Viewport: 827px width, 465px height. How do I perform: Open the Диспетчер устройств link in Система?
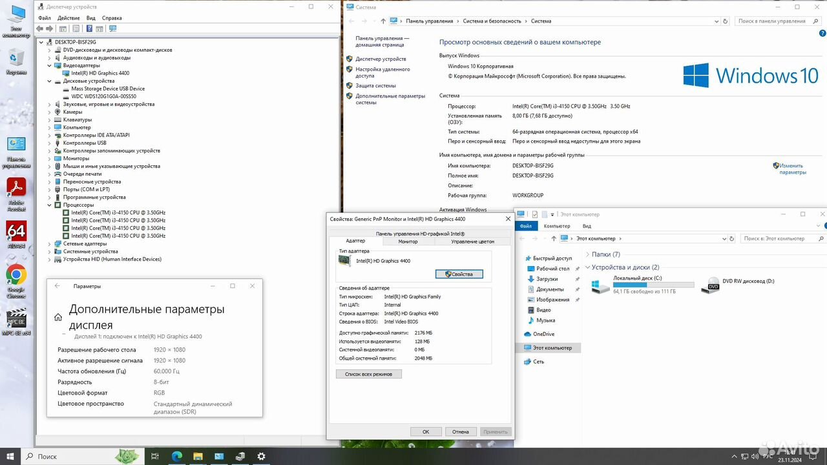(381, 59)
